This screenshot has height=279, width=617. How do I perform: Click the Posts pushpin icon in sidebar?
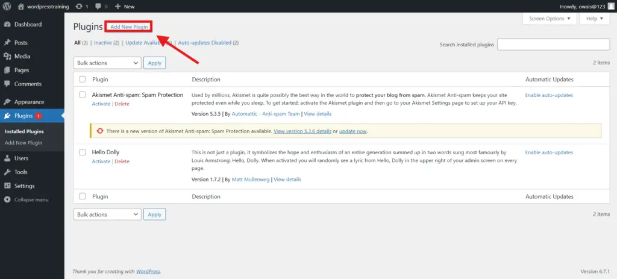[7, 43]
